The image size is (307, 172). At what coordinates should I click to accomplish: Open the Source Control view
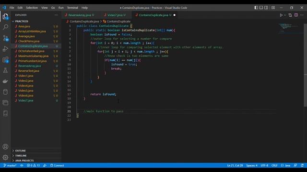point(5,38)
